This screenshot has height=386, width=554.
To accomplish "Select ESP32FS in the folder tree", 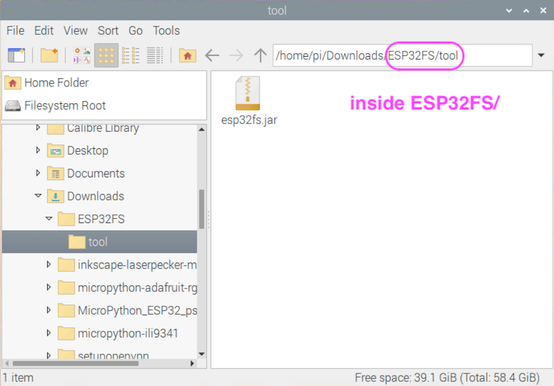I will click(101, 219).
